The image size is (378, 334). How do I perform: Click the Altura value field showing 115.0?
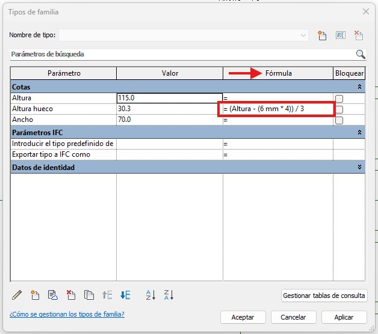click(x=169, y=98)
